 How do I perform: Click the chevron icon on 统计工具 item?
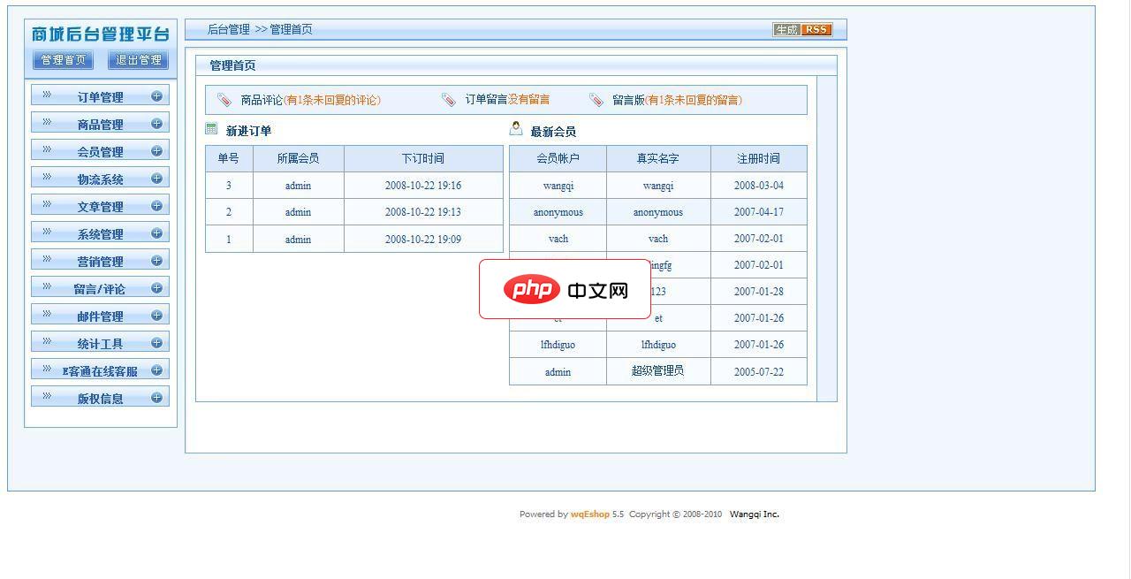point(45,342)
